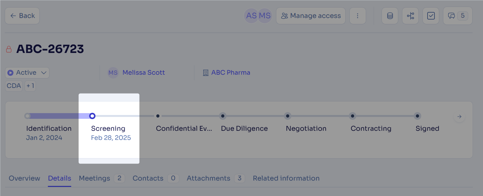This screenshot has height=196, width=483.
Task: Open the database stack icon
Action: pyautogui.click(x=390, y=16)
